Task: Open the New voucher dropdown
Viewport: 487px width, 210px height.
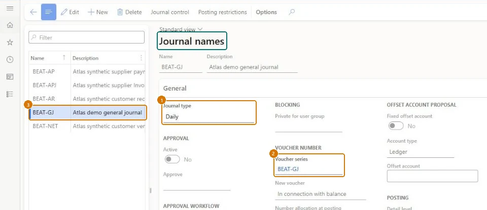Action: click(x=321, y=194)
